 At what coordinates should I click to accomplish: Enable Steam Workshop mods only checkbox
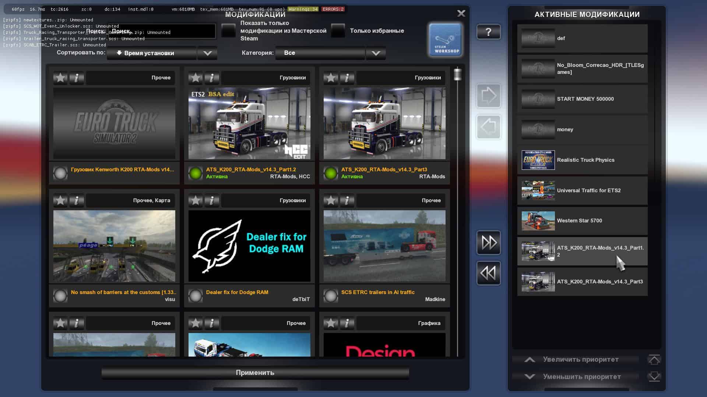(x=228, y=31)
